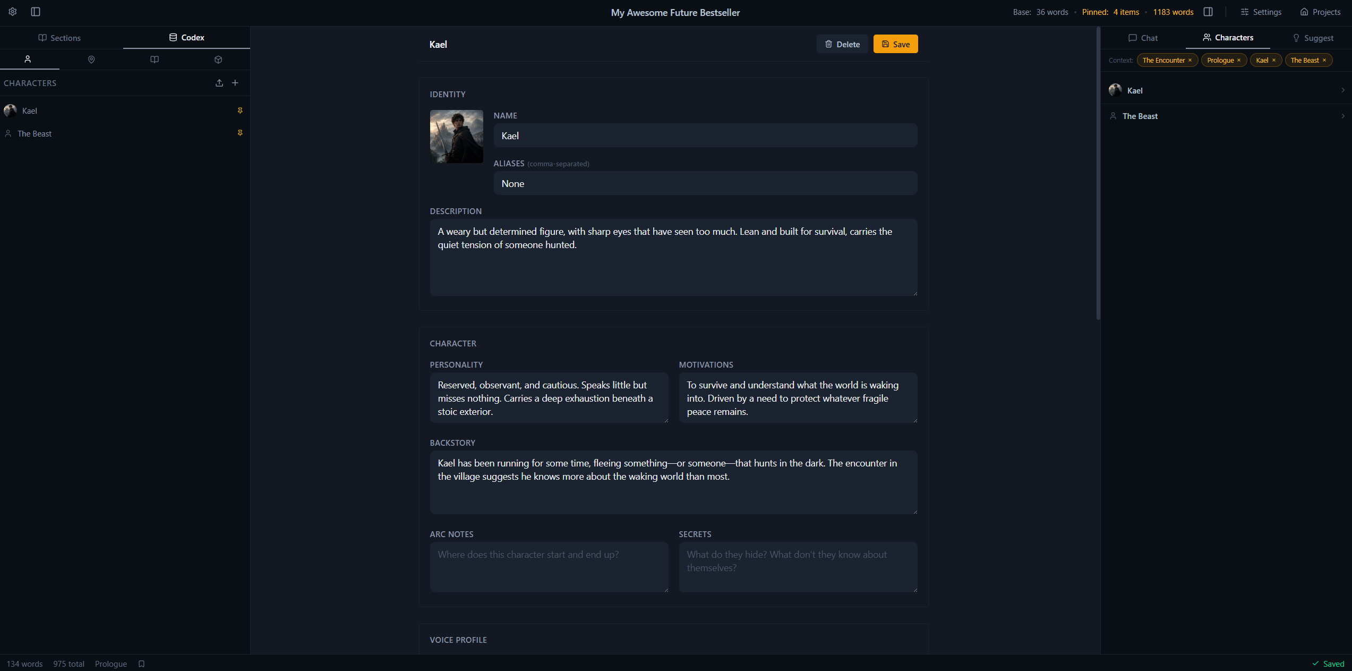
Task: Toggle the left sidebar panel icon
Action: [x=36, y=12]
